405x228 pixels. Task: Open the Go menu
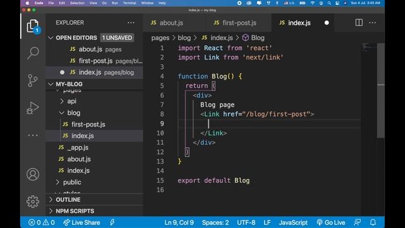104,3
